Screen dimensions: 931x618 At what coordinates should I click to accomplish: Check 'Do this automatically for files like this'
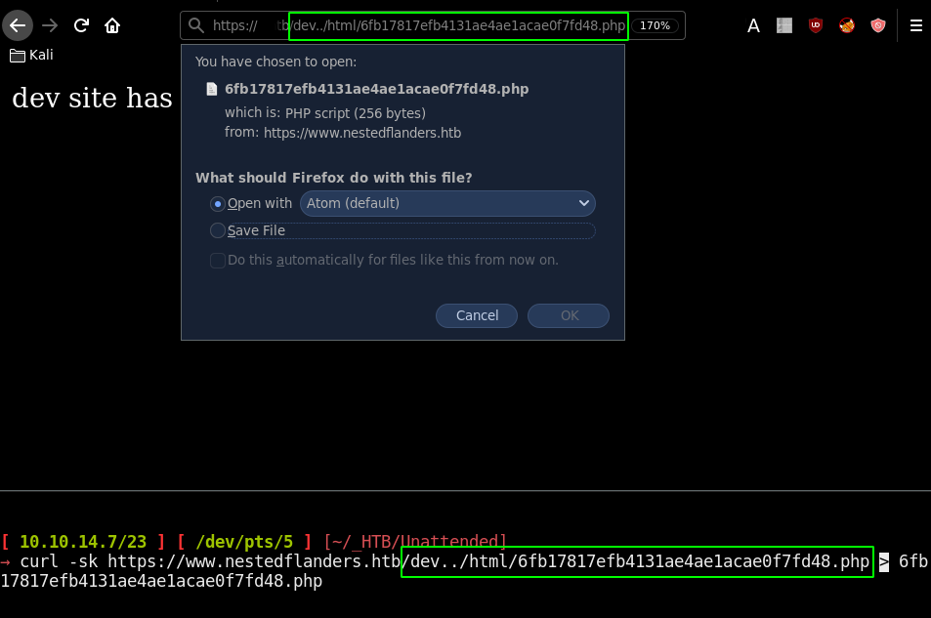click(x=218, y=260)
